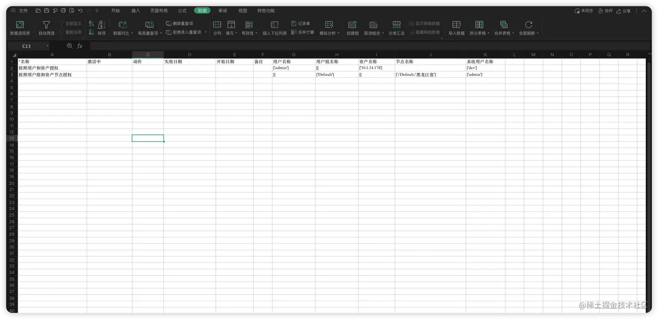Switch to the 开始 tab
The width and height of the screenshot is (658, 319).
point(115,10)
